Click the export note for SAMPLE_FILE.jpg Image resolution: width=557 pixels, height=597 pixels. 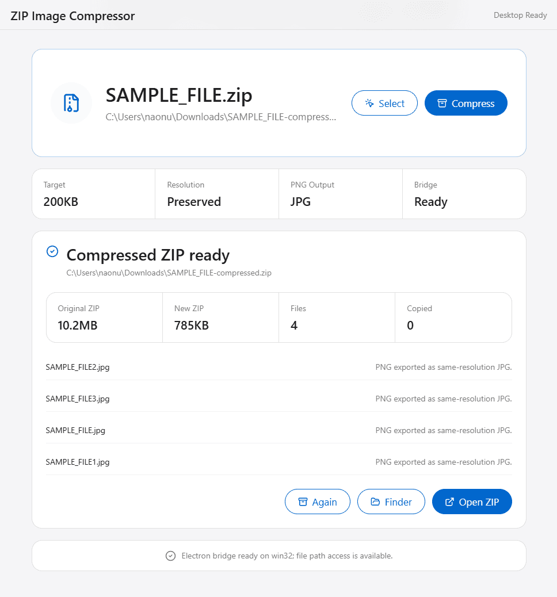(444, 430)
